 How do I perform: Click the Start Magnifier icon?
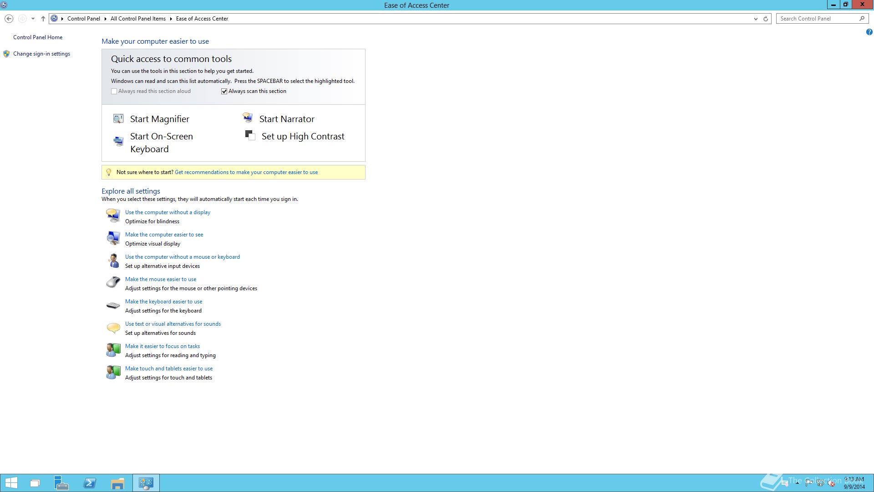pyautogui.click(x=118, y=119)
